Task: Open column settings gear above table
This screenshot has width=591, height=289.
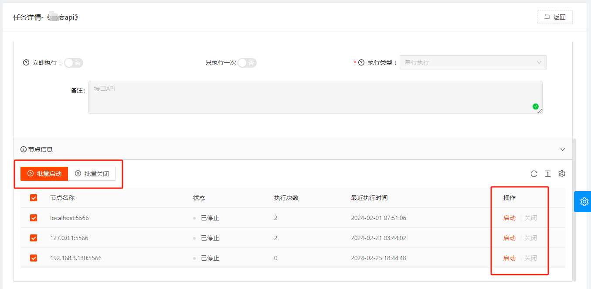Action: pos(562,174)
